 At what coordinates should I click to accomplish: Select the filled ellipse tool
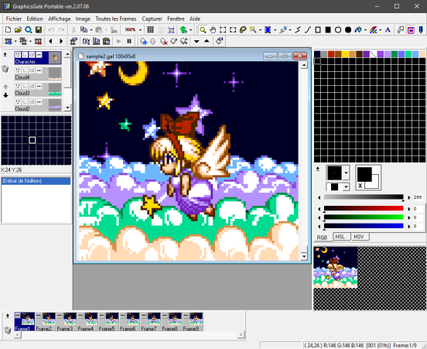348,29
